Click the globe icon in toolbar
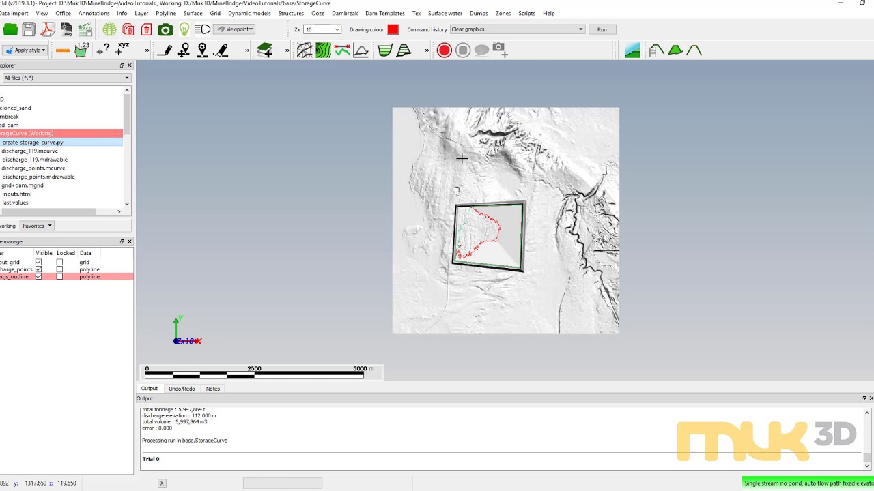This screenshot has height=491, width=874. pos(109,29)
